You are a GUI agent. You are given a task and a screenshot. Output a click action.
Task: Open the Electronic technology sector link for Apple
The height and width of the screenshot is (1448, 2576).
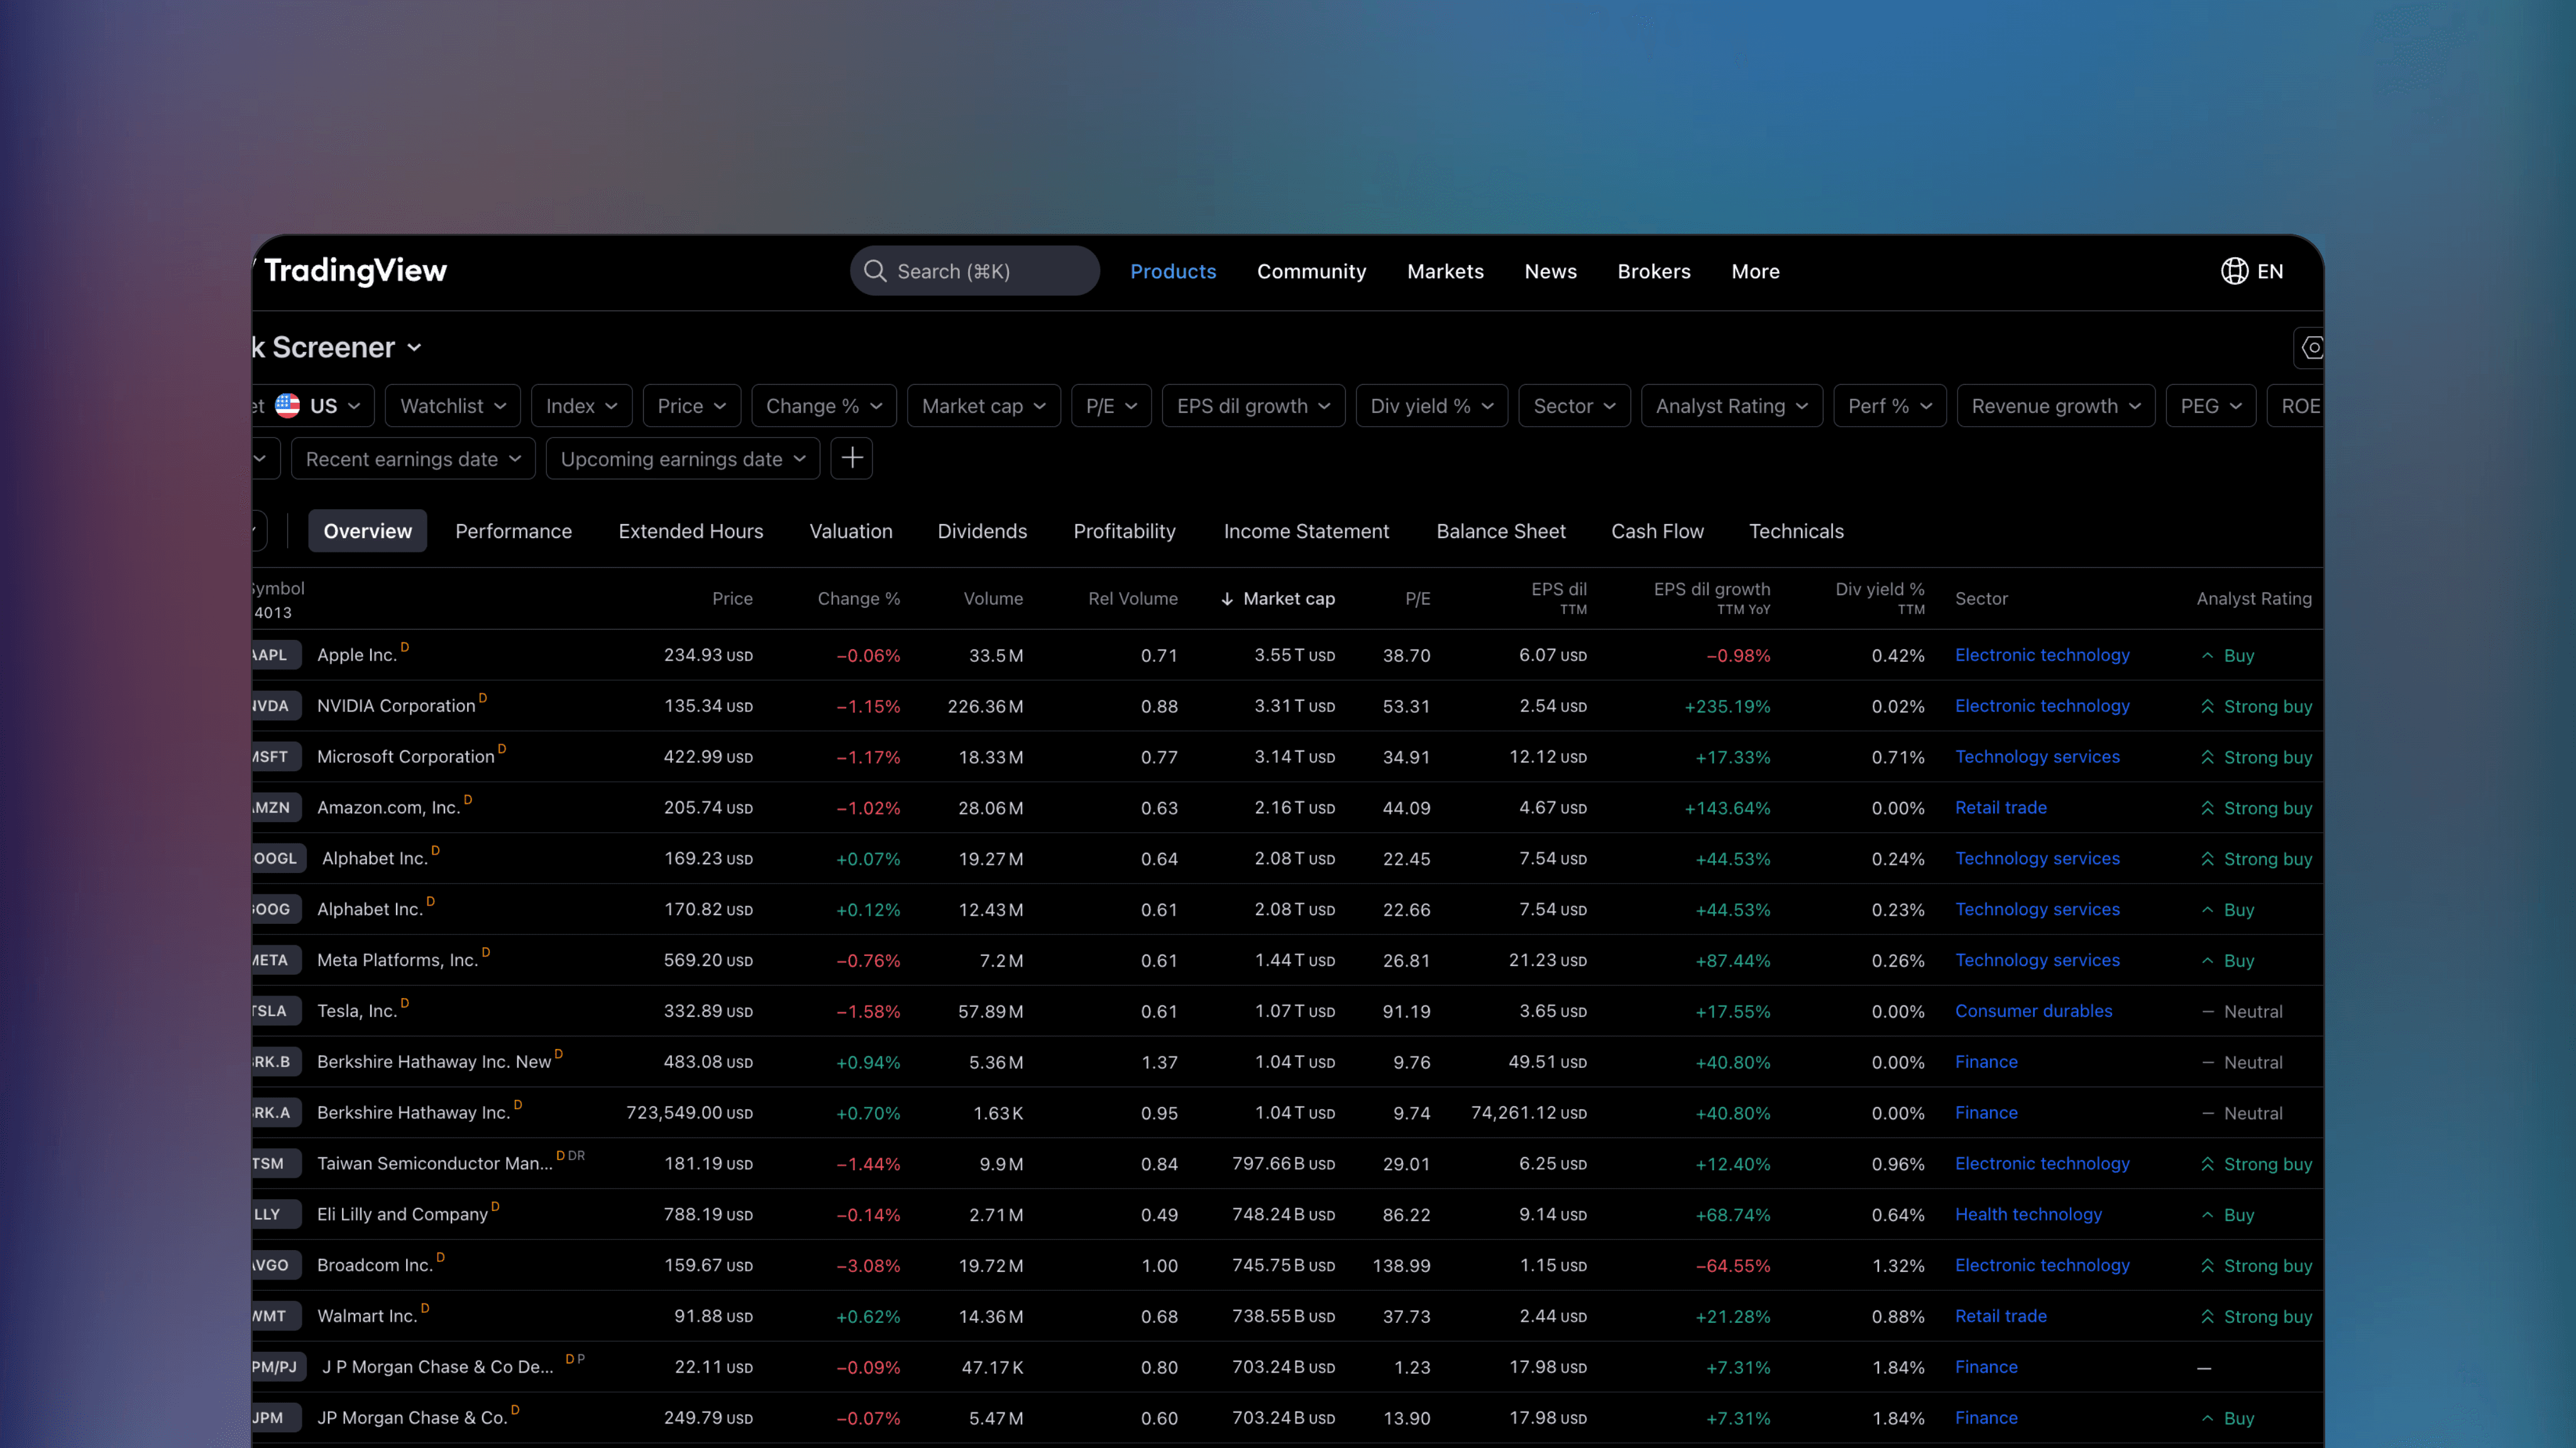2042,655
